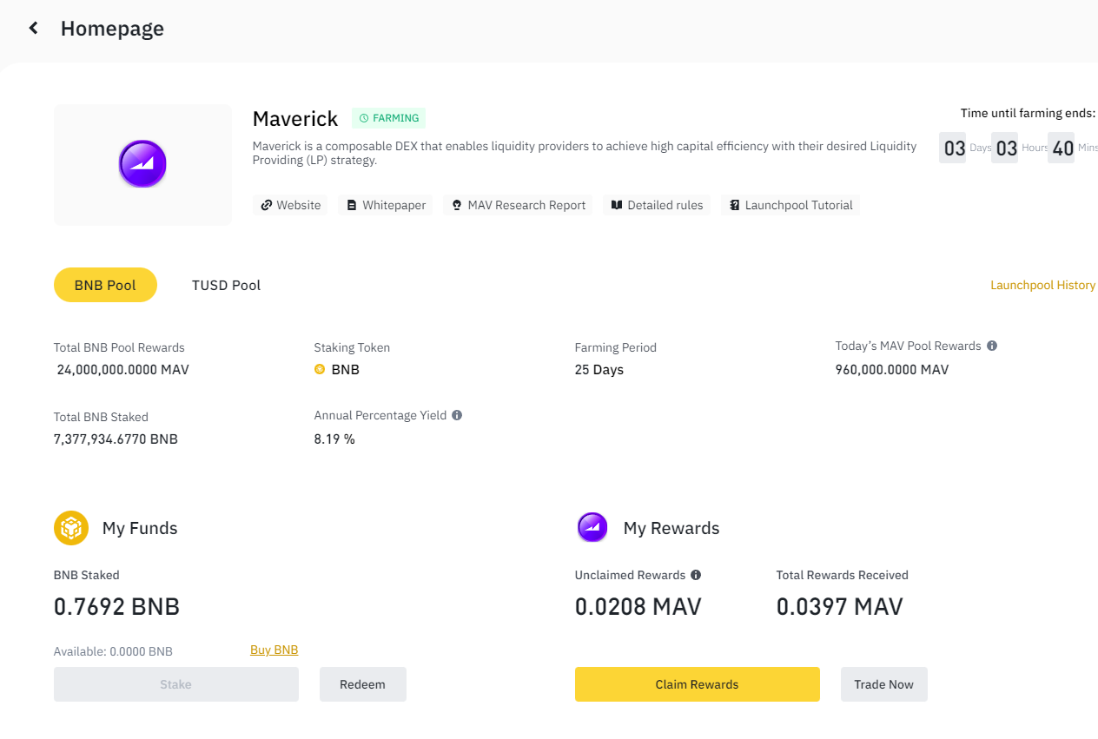Go back using the Homepage arrow

33,28
